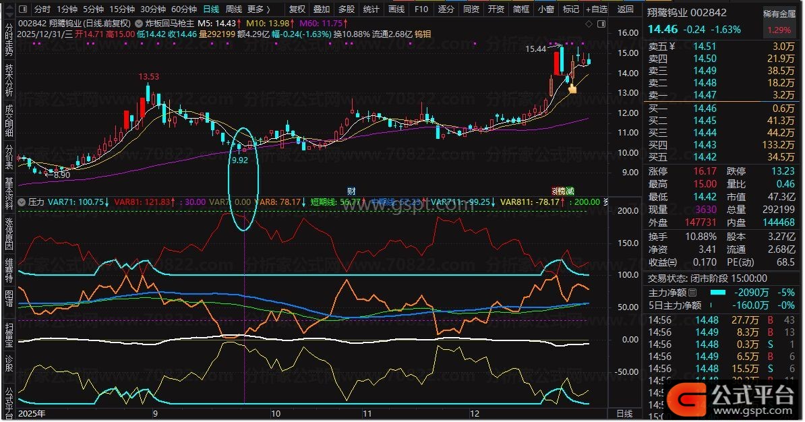Screen dimensions: 805x422
Task: Click the pointing hand marker on the candlesticks
Action: pyautogui.click(x=572, y=88)
